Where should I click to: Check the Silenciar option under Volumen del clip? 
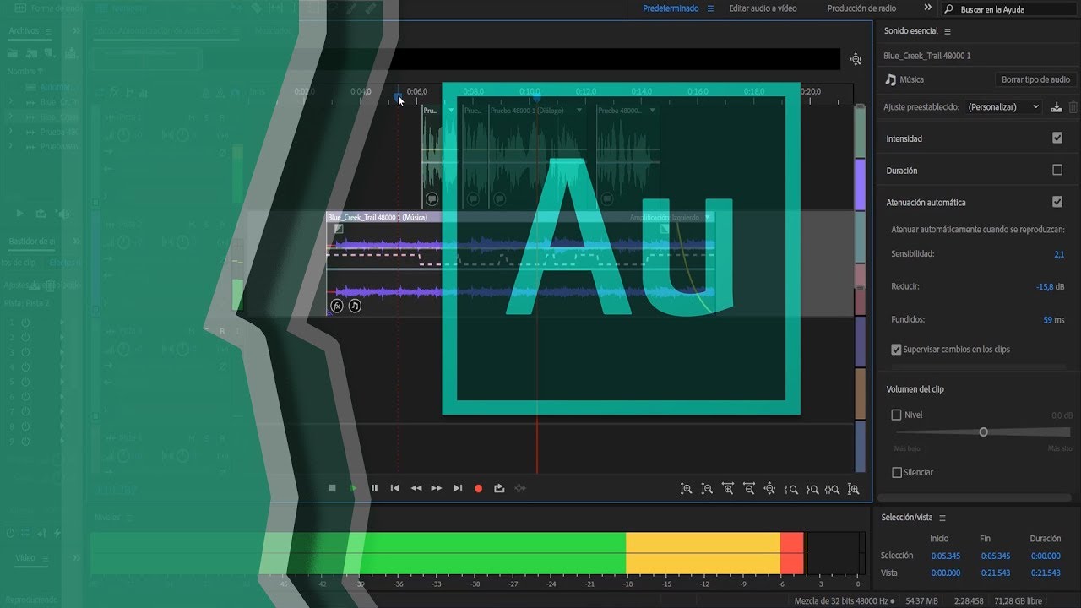pyautogui.click(x=897, y=472)
